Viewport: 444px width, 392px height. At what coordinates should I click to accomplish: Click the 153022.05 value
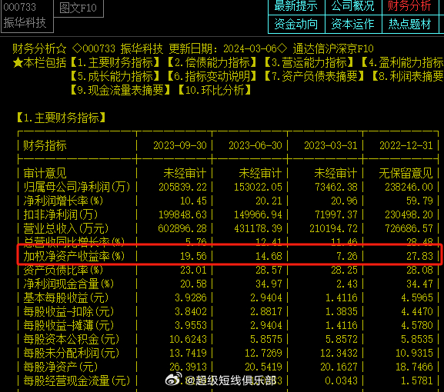click(258, 188)
